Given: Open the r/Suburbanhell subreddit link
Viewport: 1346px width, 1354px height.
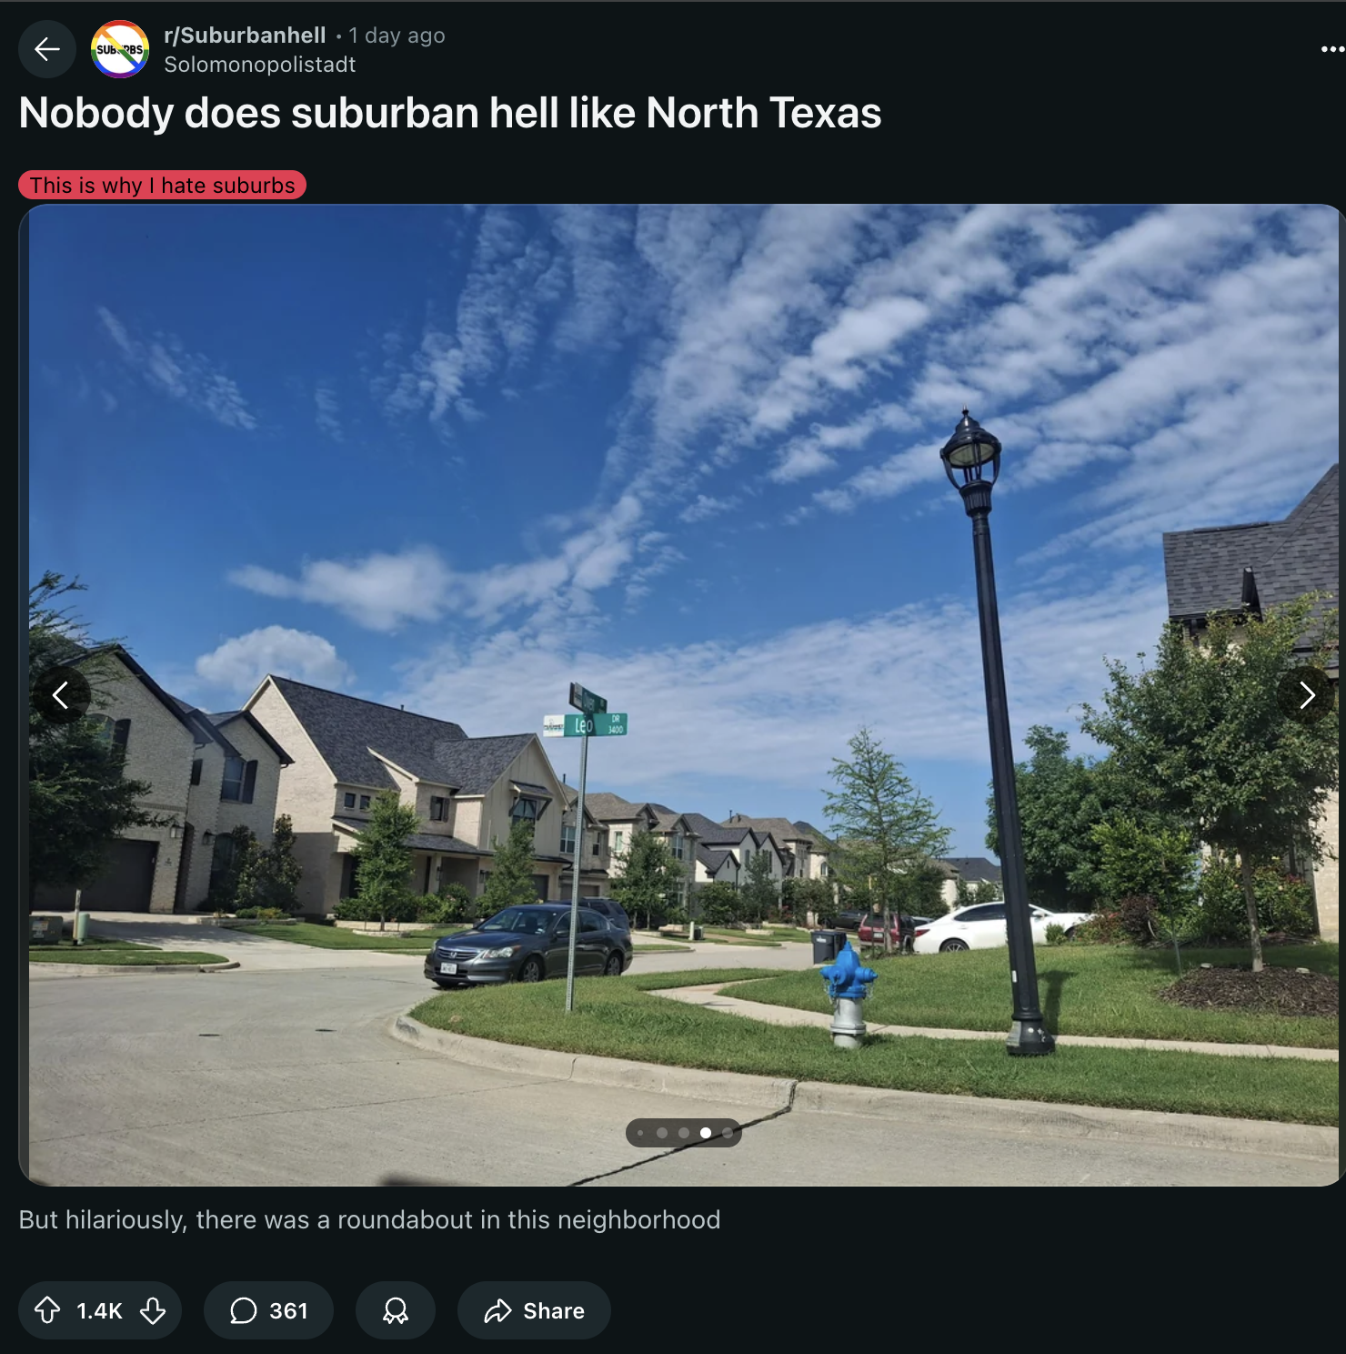Looking at the screenshot, I should point(245,35).
